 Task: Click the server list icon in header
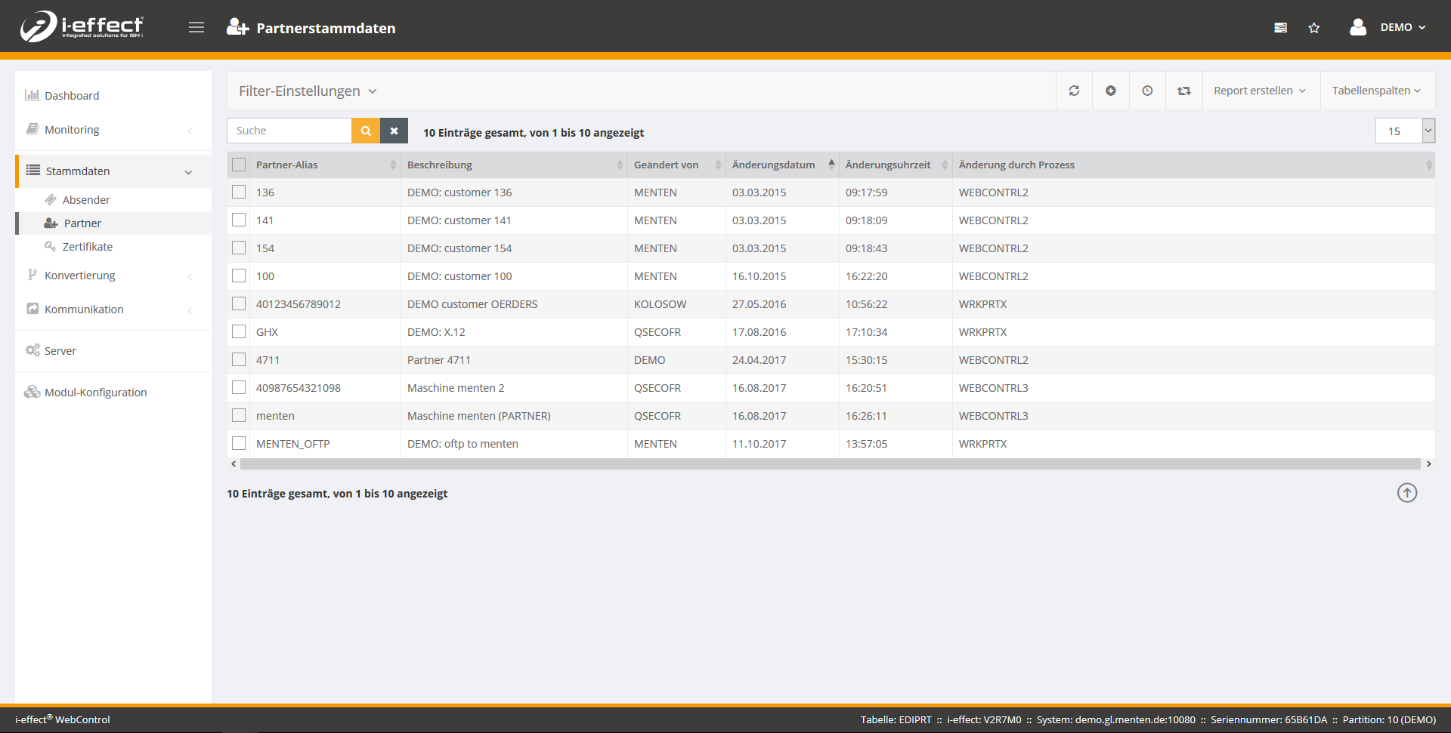1281,28
